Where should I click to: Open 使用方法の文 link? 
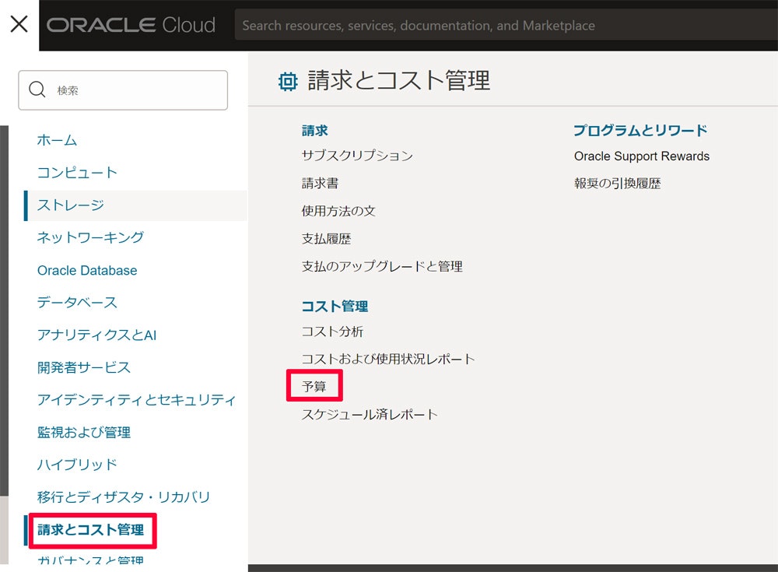tap(338, 211)
